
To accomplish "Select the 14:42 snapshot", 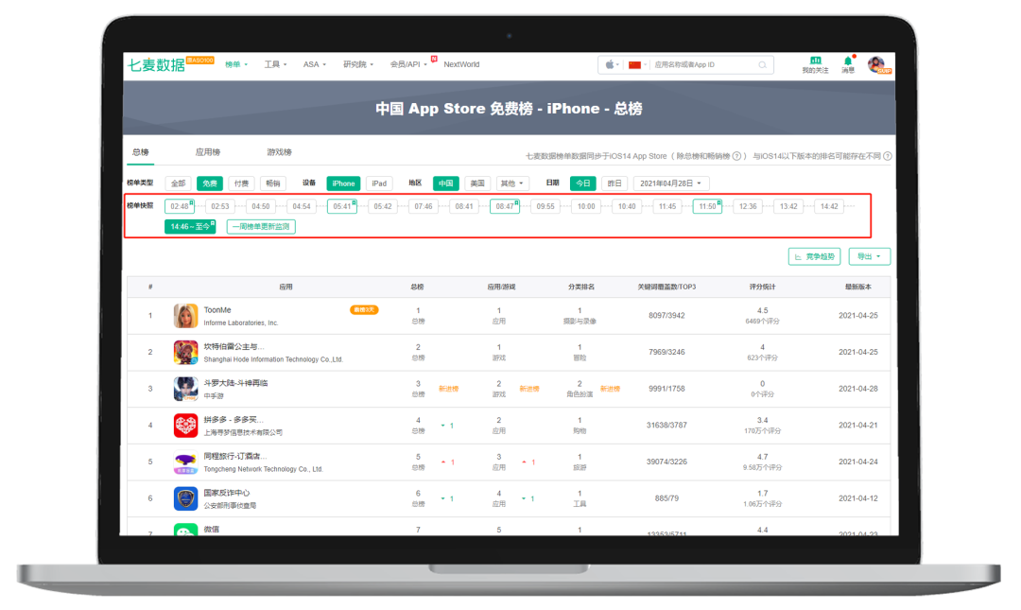I will coord(829,206).
